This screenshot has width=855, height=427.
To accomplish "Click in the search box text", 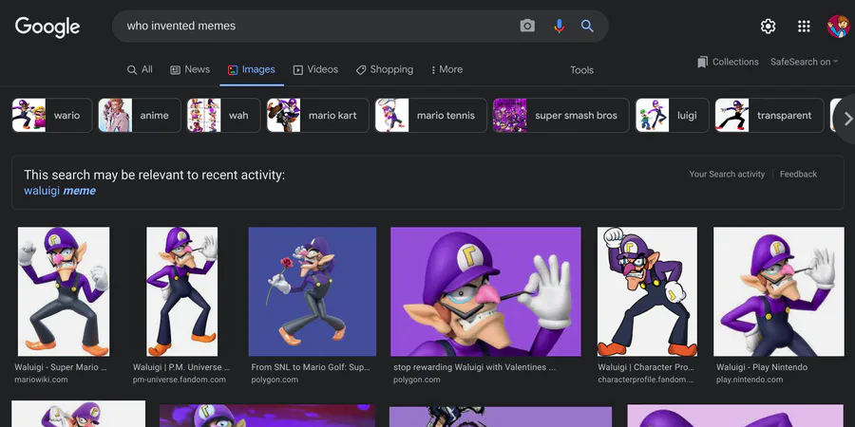I will coord(181,26).
